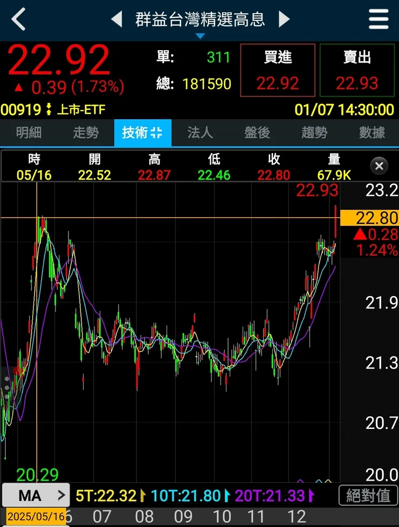Viewport: 399px width, 527px height.
Task: Tap the 量 67.9K volume value
Action: click(x=334, y=175)
